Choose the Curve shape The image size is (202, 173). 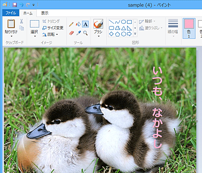point(118,22)
